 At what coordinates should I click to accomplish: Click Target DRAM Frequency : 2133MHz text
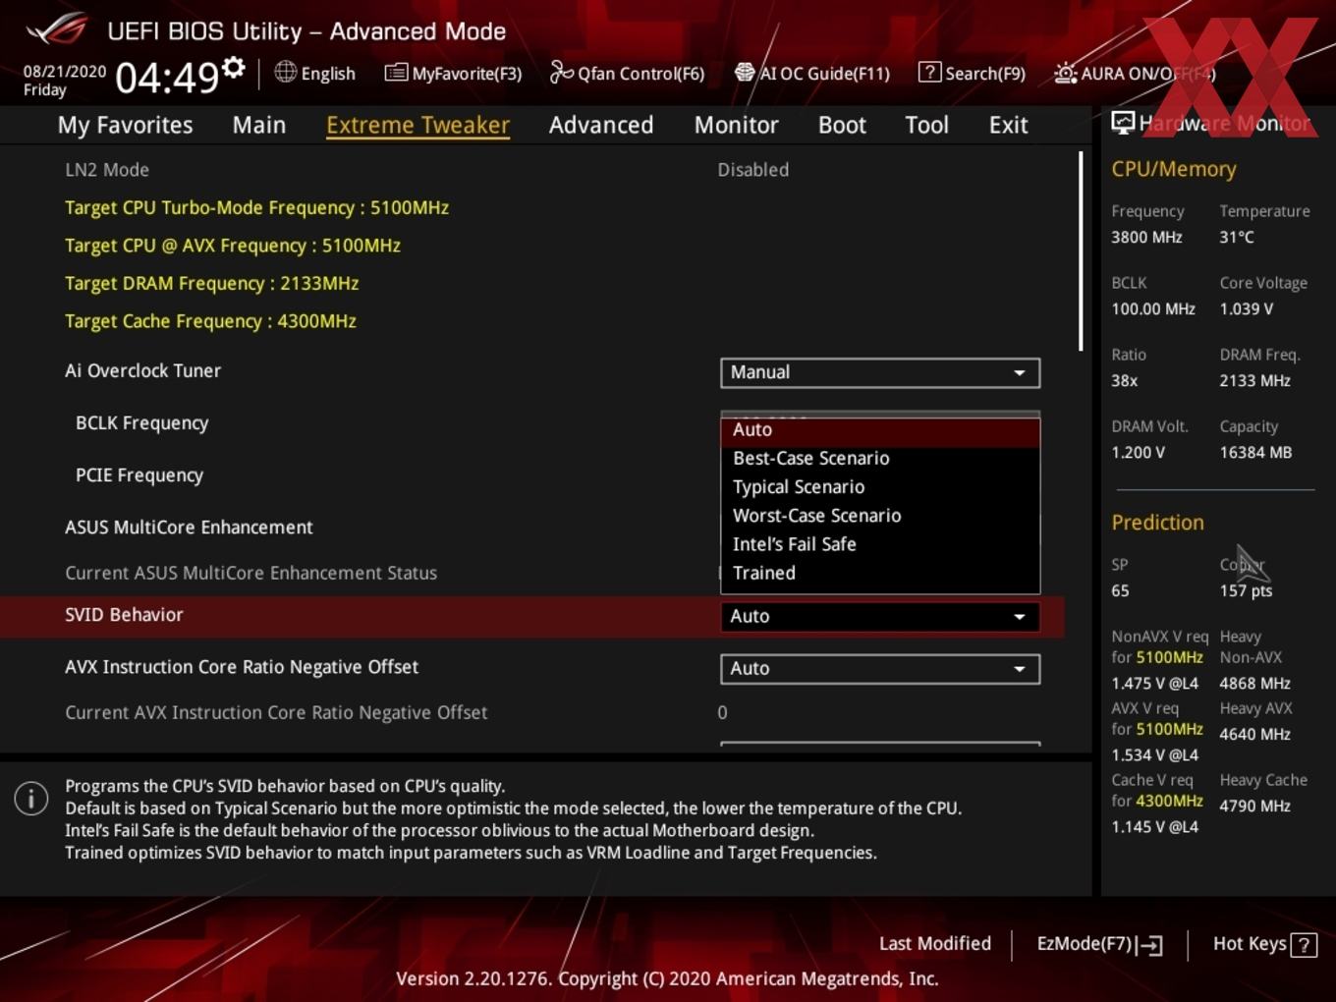tap(211, 284)
